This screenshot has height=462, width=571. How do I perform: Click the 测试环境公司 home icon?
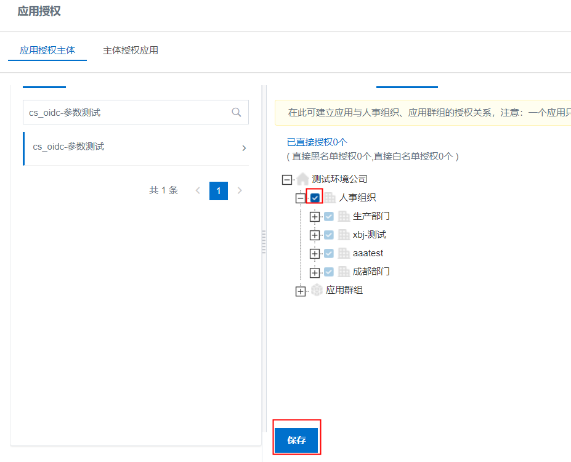pos(302,179)
